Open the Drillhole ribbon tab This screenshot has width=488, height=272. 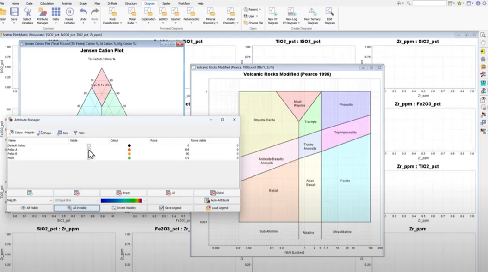pyautogui.click(x=112, y=3)
